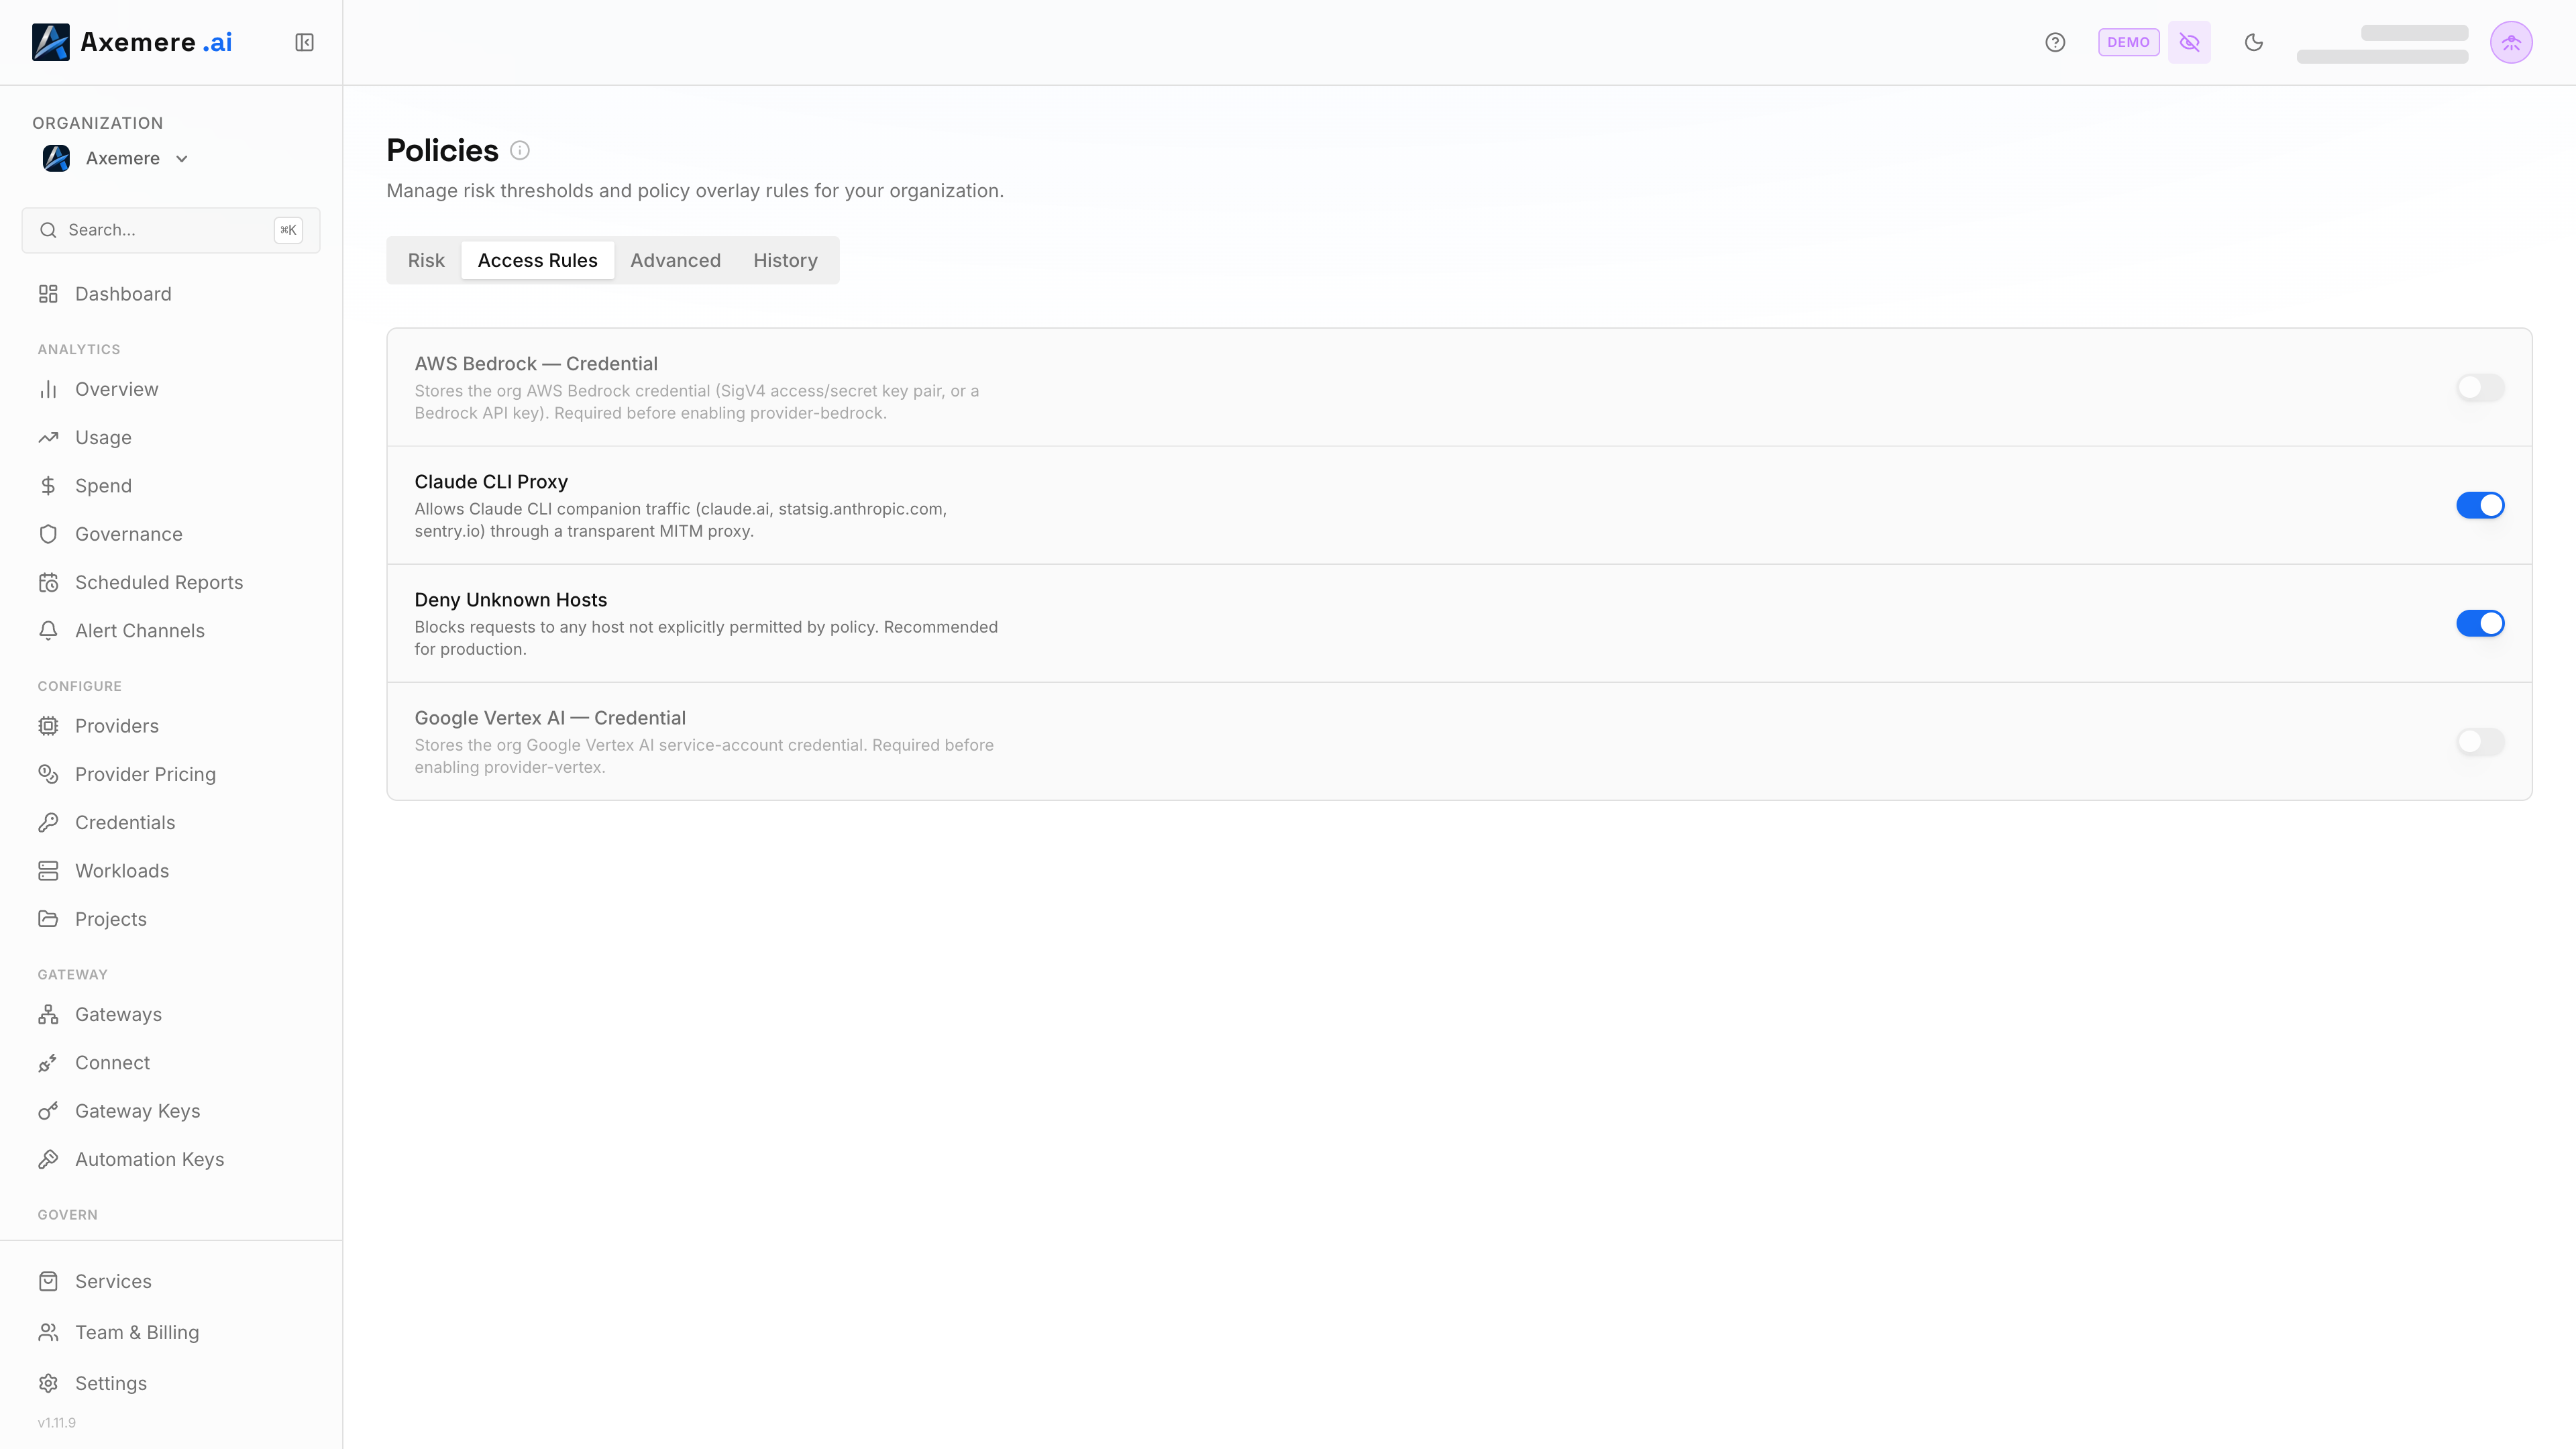Click the Scheduled Reports calendar icon
Screen dimensions: 2576x1449
pos(48,582)
